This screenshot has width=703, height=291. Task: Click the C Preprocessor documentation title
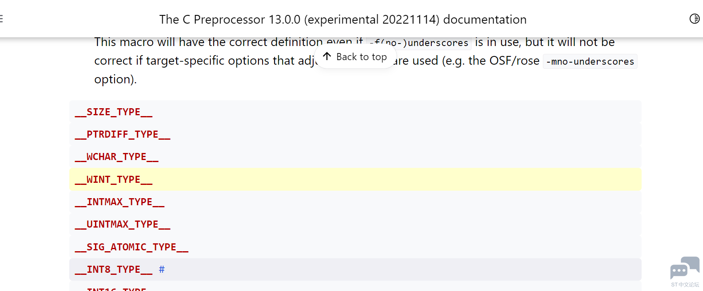[x=343, y=19]
